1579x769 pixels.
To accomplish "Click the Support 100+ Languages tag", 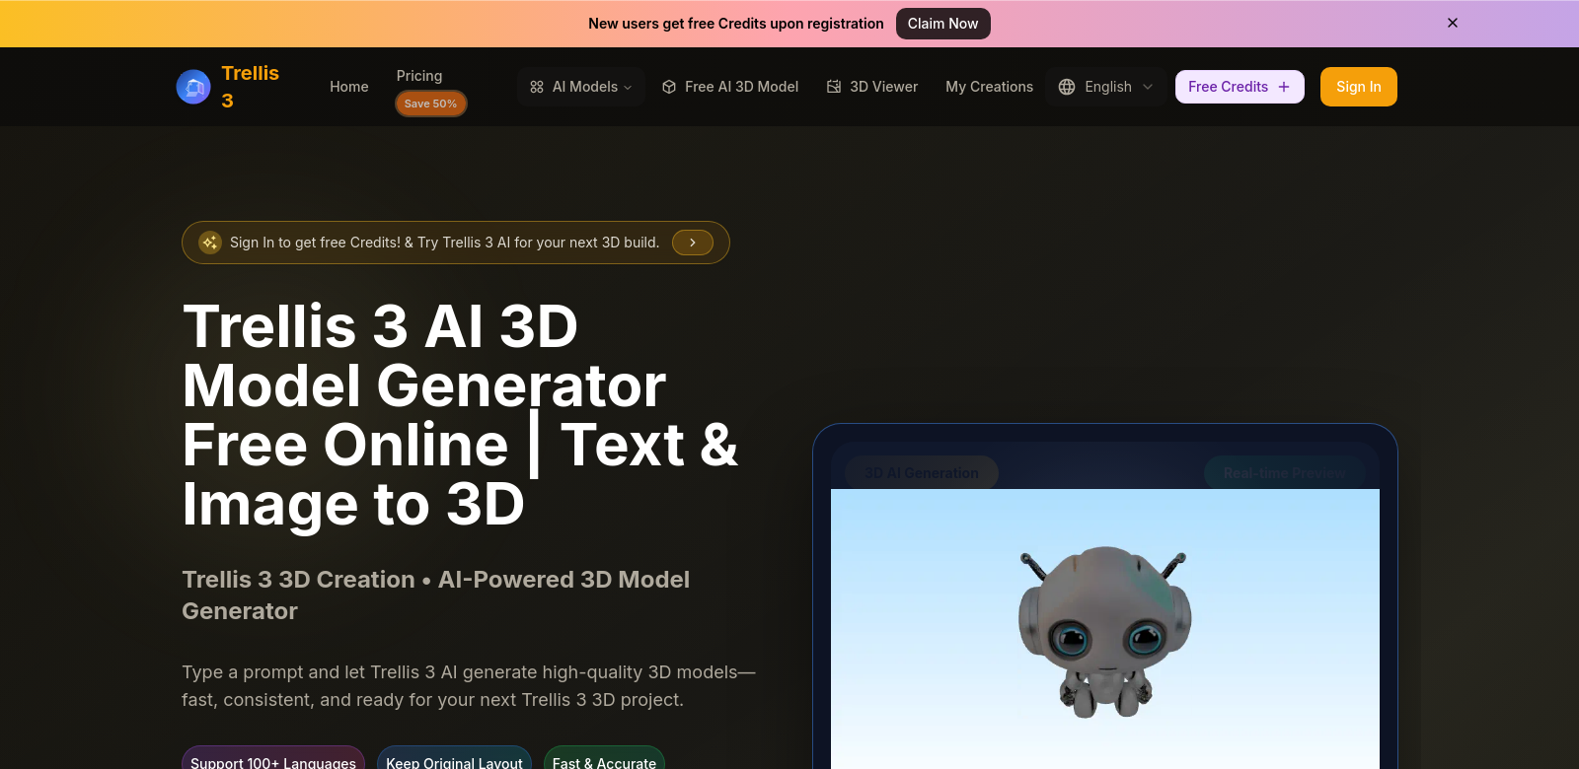I will [273, 761].
